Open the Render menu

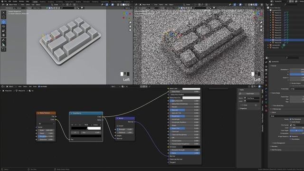[x=15, y=1]
